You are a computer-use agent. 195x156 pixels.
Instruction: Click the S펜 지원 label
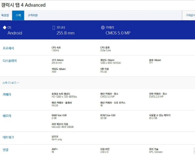click(x=104, y=69)
